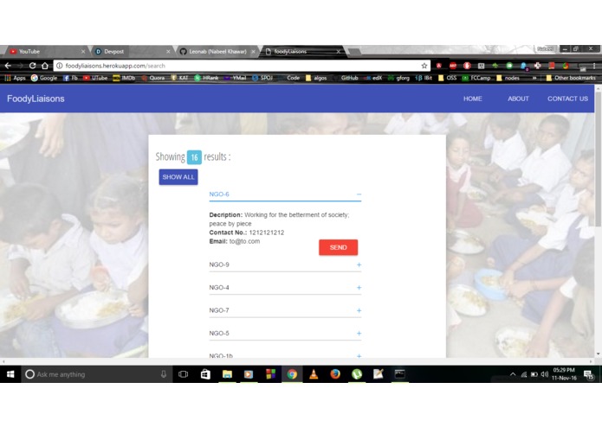Click the Windows Start button
602x427 pixels.
[10, 374]
